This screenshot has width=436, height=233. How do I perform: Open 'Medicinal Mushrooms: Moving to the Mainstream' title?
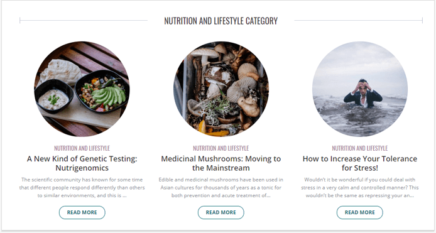[221, 163]
